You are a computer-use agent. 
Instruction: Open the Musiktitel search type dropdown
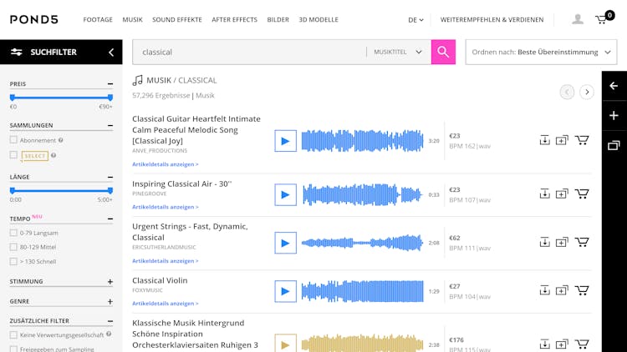398,52
